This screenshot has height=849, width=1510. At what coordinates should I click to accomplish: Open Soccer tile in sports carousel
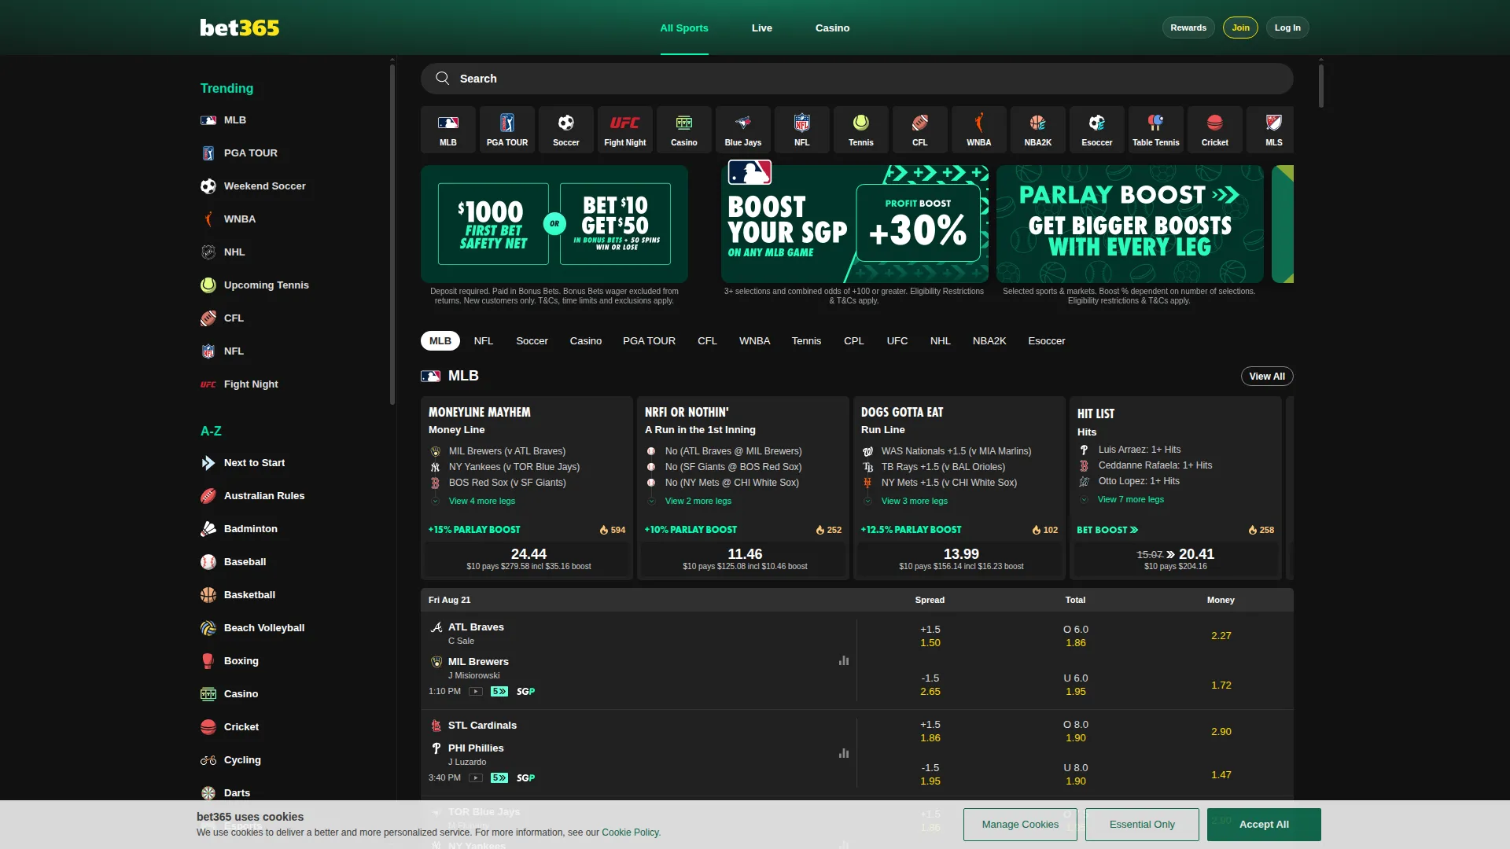coord(566,130)
